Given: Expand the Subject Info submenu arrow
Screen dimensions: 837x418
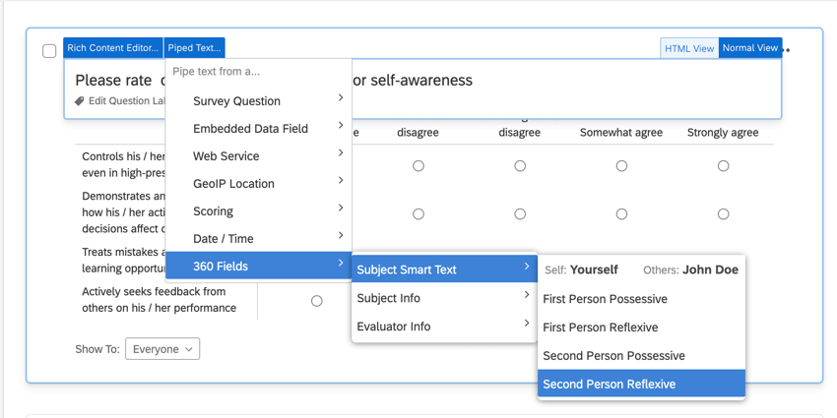Looking at the screenshot, I should point(527,295).
